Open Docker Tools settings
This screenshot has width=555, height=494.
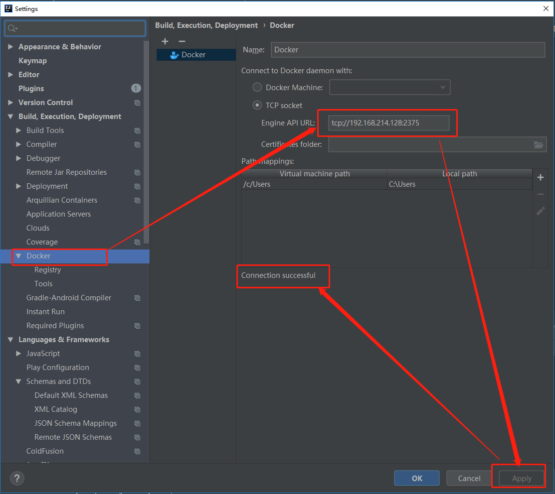point(43,284)
